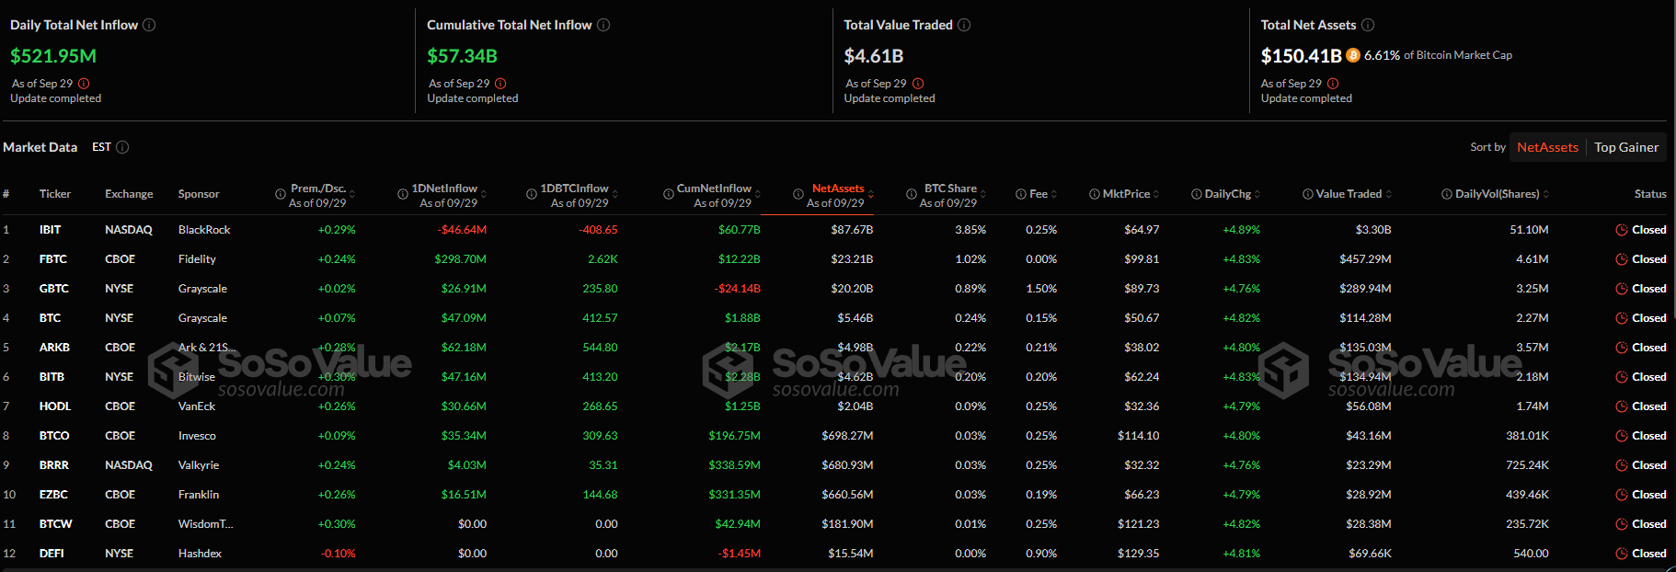Viewport: 1676px width, 572px height.
Task: Click info icon beside Total Value Traded
Action: [964, 25]
